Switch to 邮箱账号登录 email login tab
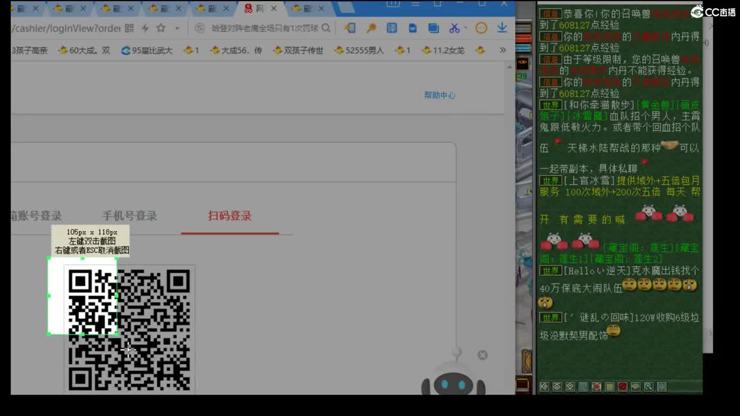 [x=36, y=216]
